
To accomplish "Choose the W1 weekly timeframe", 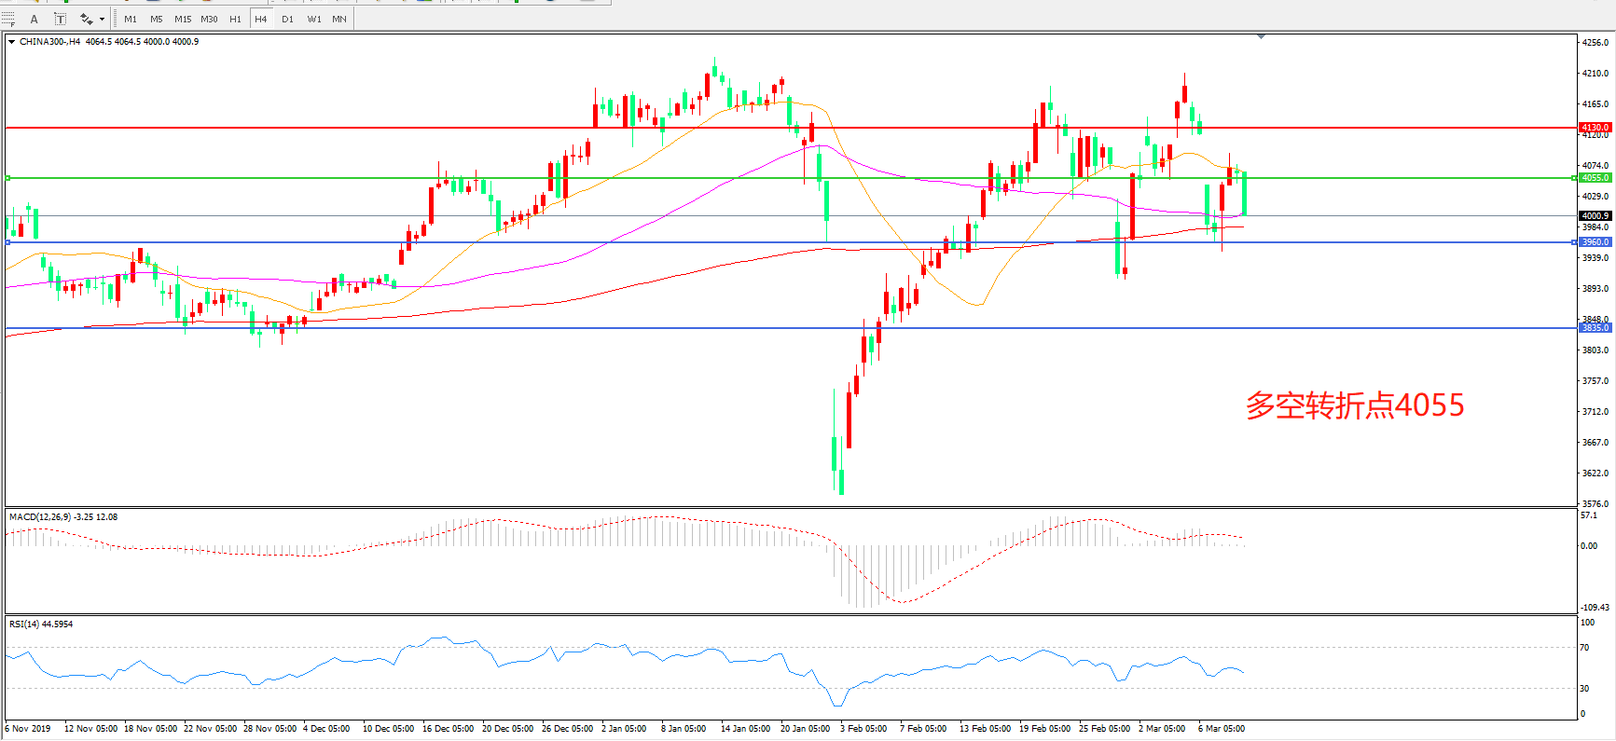I will click(314, 19).
